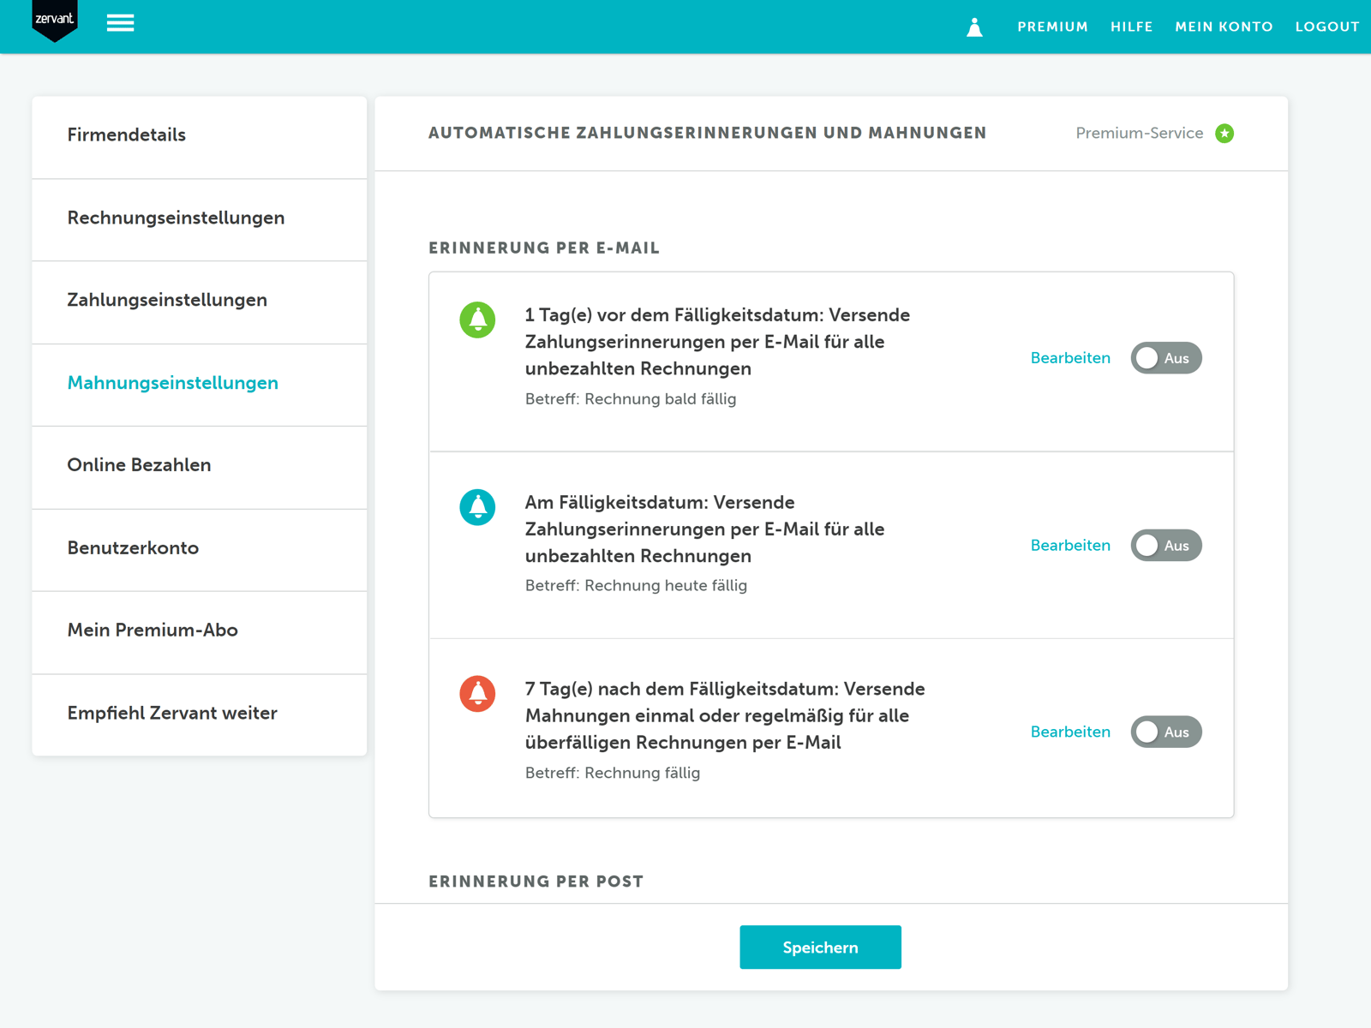Viewport: 1371px width, 1028px height.
Task: Click the red bell icon for overdue Mahnungen
Action: [x=477, y=693]
